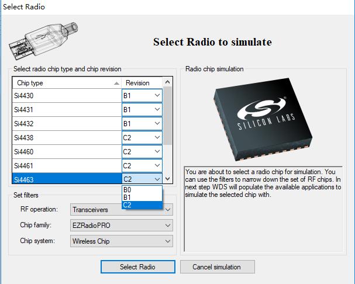355x284 pixels.
Task: Choose revision B0 from the open list
Action: coord(142,190)
